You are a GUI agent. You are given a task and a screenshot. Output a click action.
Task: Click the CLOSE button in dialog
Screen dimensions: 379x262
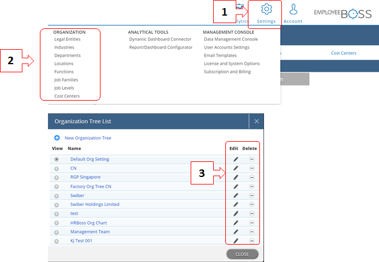[x=242, y=254]
